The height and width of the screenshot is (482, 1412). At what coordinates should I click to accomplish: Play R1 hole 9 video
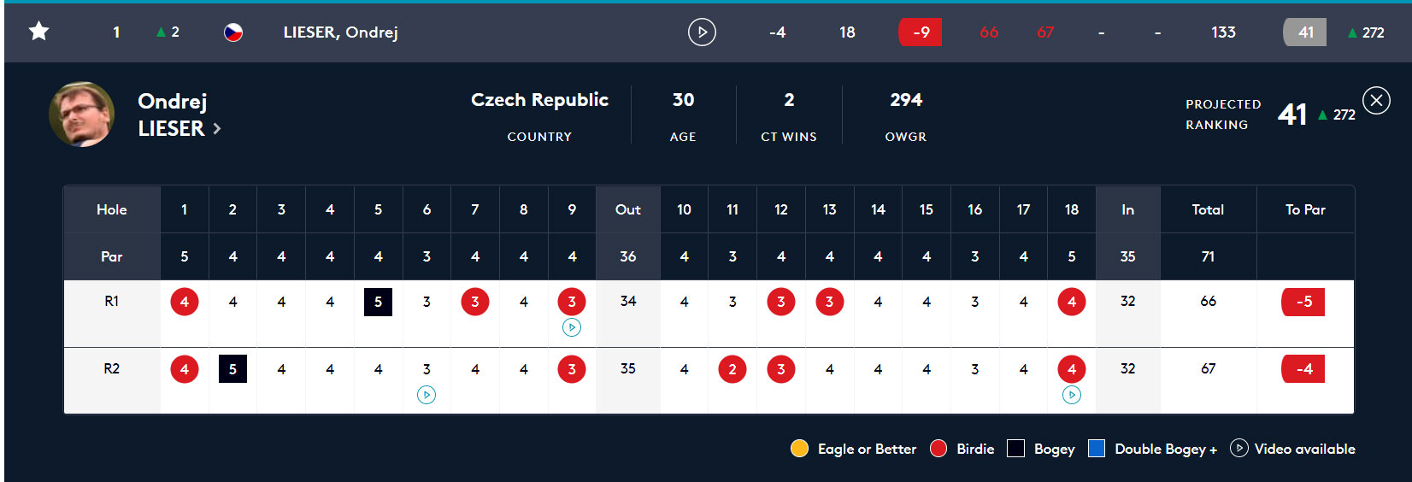(x=572, y=327)
